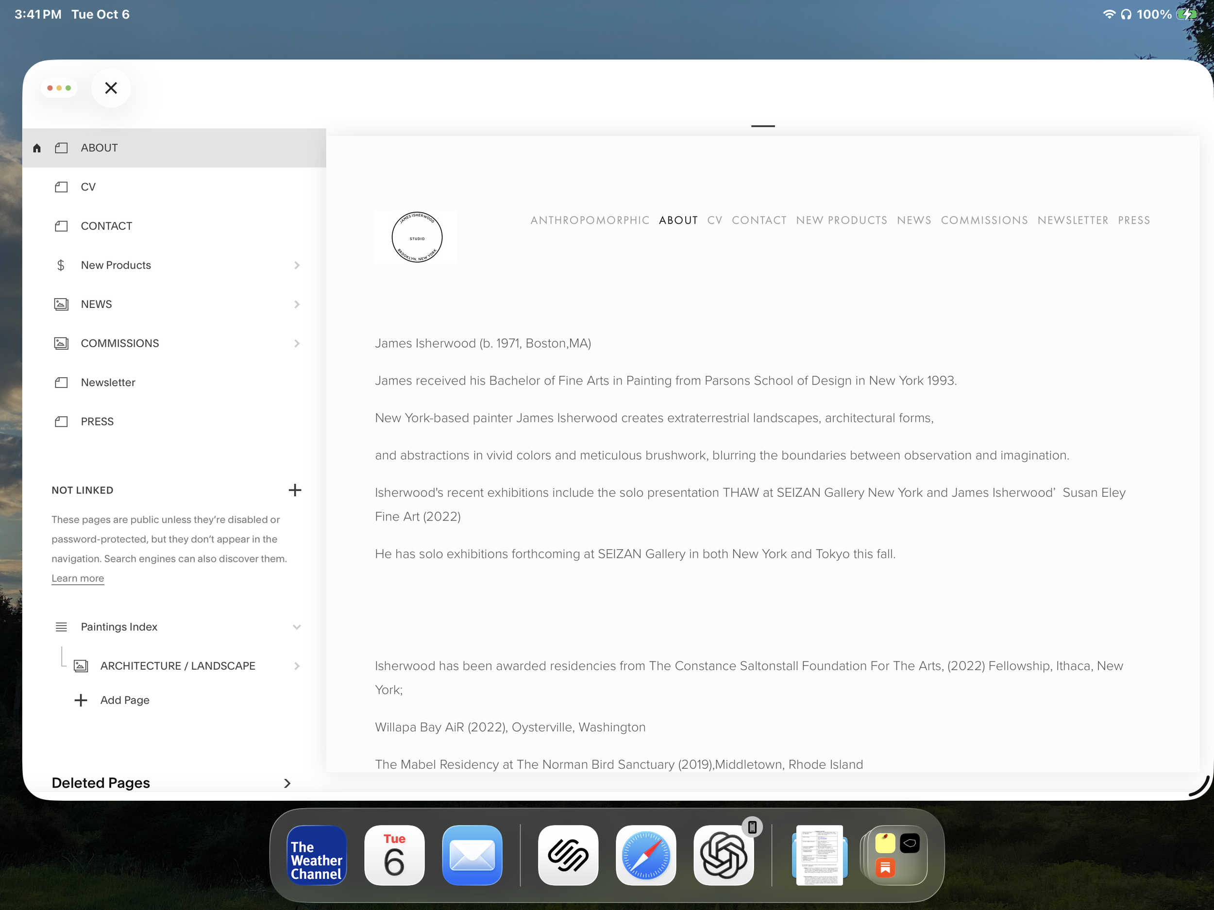The image size is (1214, 910).
Task: Click the window controls three-dot button
Action: click(59, 88)
